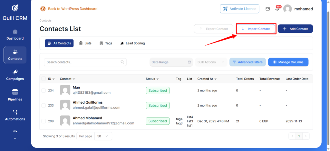Go to Campaigns in the sidebar
The height and width of the screenshot is (151, 330).
point(15,75)
